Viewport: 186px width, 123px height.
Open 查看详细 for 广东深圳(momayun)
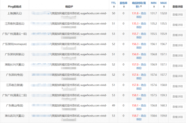tap(177, 45)
